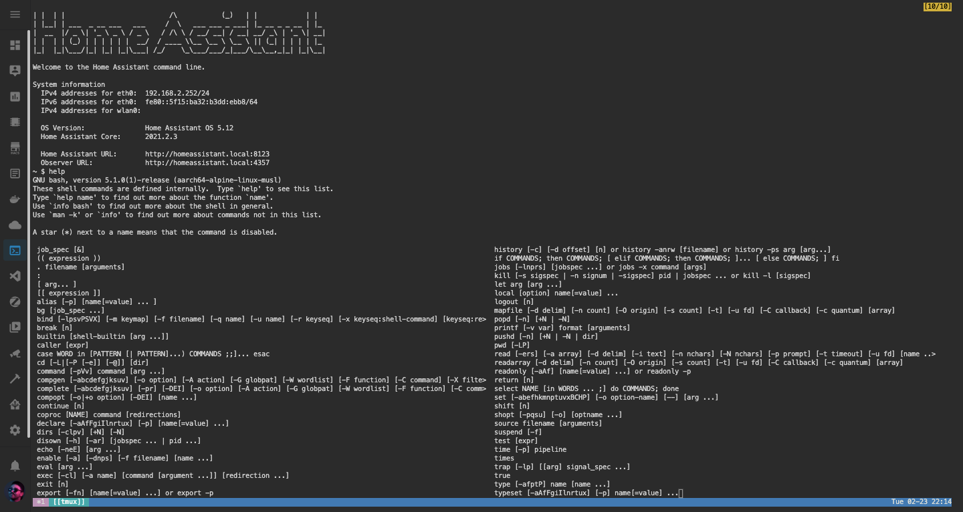Image resolution: width=963 pixels, height=512 pixels.
Task: Open Configuration gear icon
Action: pyautogui.click(x=15, y=430)
